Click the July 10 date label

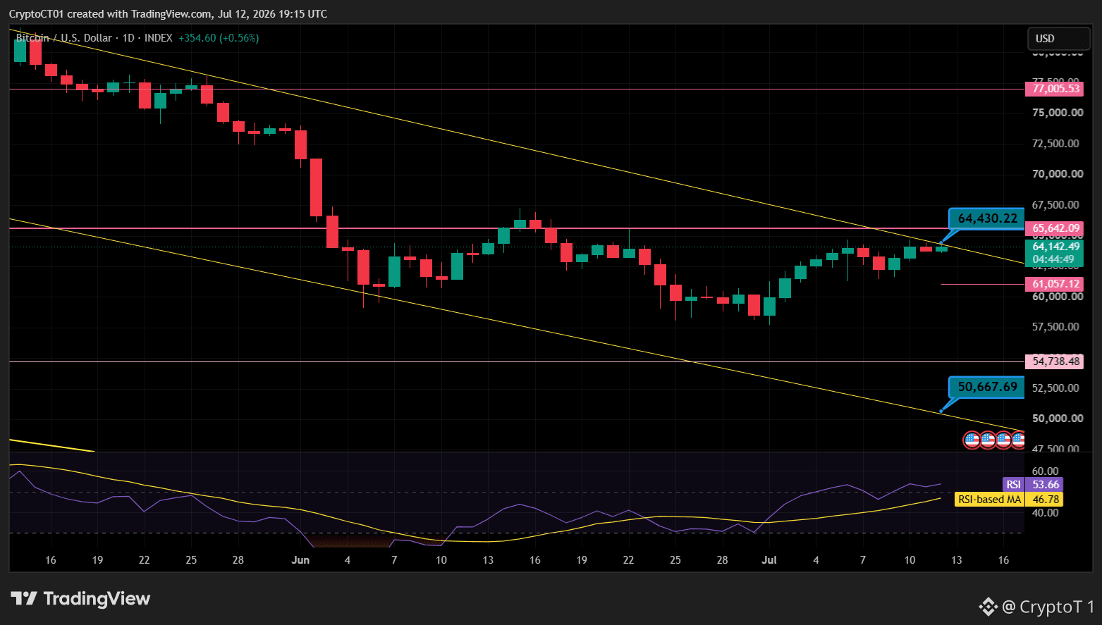(x=910, y=560)
